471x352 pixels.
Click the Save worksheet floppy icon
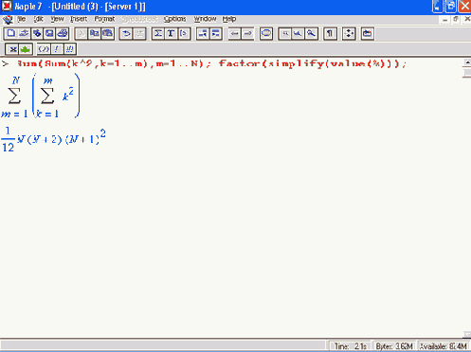point(49,33)
